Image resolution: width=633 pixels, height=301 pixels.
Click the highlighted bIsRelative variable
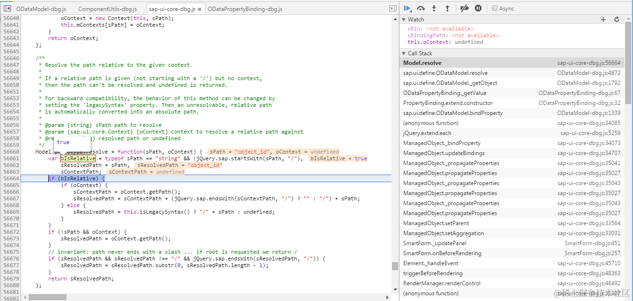pos(78,158)
